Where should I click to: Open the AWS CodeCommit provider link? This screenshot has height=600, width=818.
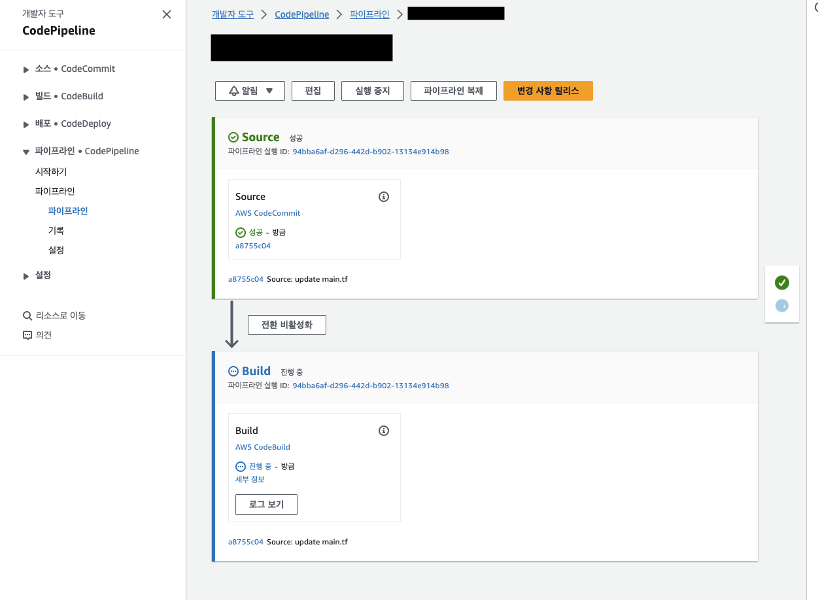(268, 213)
